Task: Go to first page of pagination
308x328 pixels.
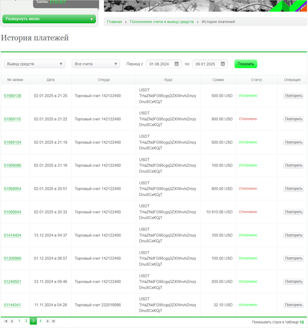Action: pyautogui.click(x=6, y=321)
